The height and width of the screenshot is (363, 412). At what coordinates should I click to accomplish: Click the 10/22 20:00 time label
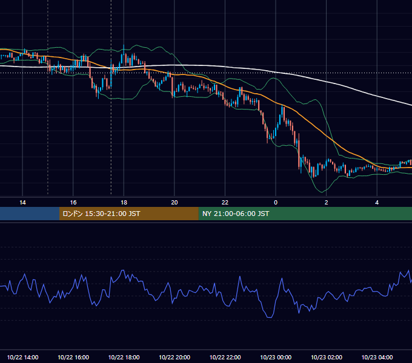pyautogui.click(x=174, y=357)
